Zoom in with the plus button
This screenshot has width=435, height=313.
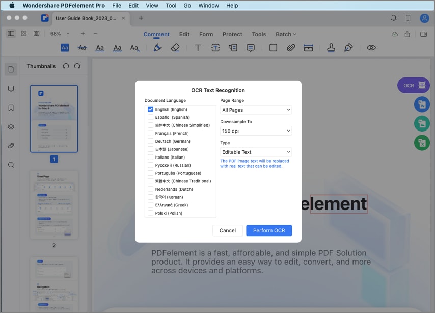(83, 34)
